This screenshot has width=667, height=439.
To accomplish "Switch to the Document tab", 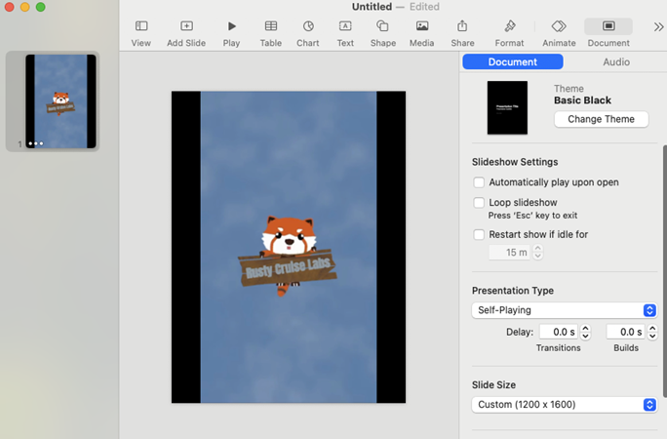I will (513, 61).
